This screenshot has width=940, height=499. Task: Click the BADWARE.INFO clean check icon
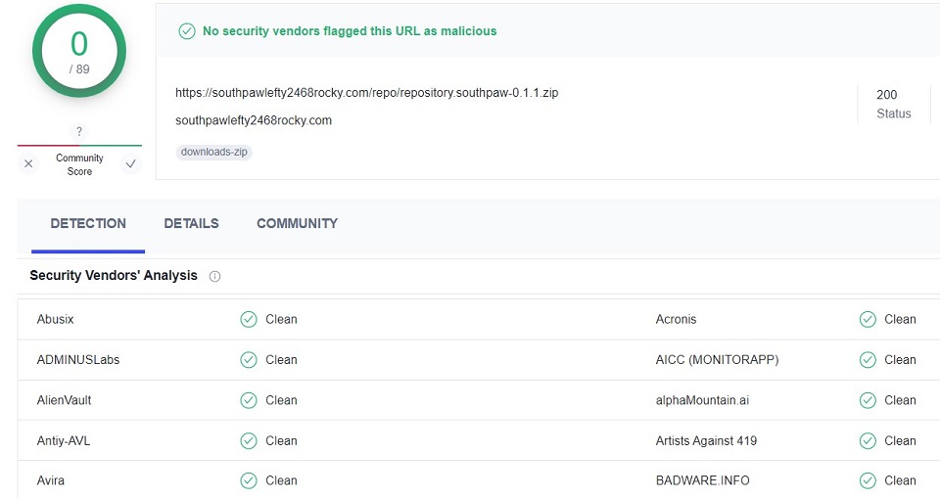pos(868,480)
